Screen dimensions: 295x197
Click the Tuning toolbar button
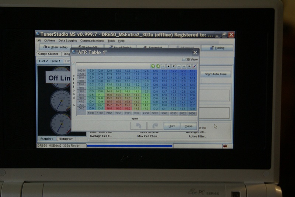(x=217, y=48)
